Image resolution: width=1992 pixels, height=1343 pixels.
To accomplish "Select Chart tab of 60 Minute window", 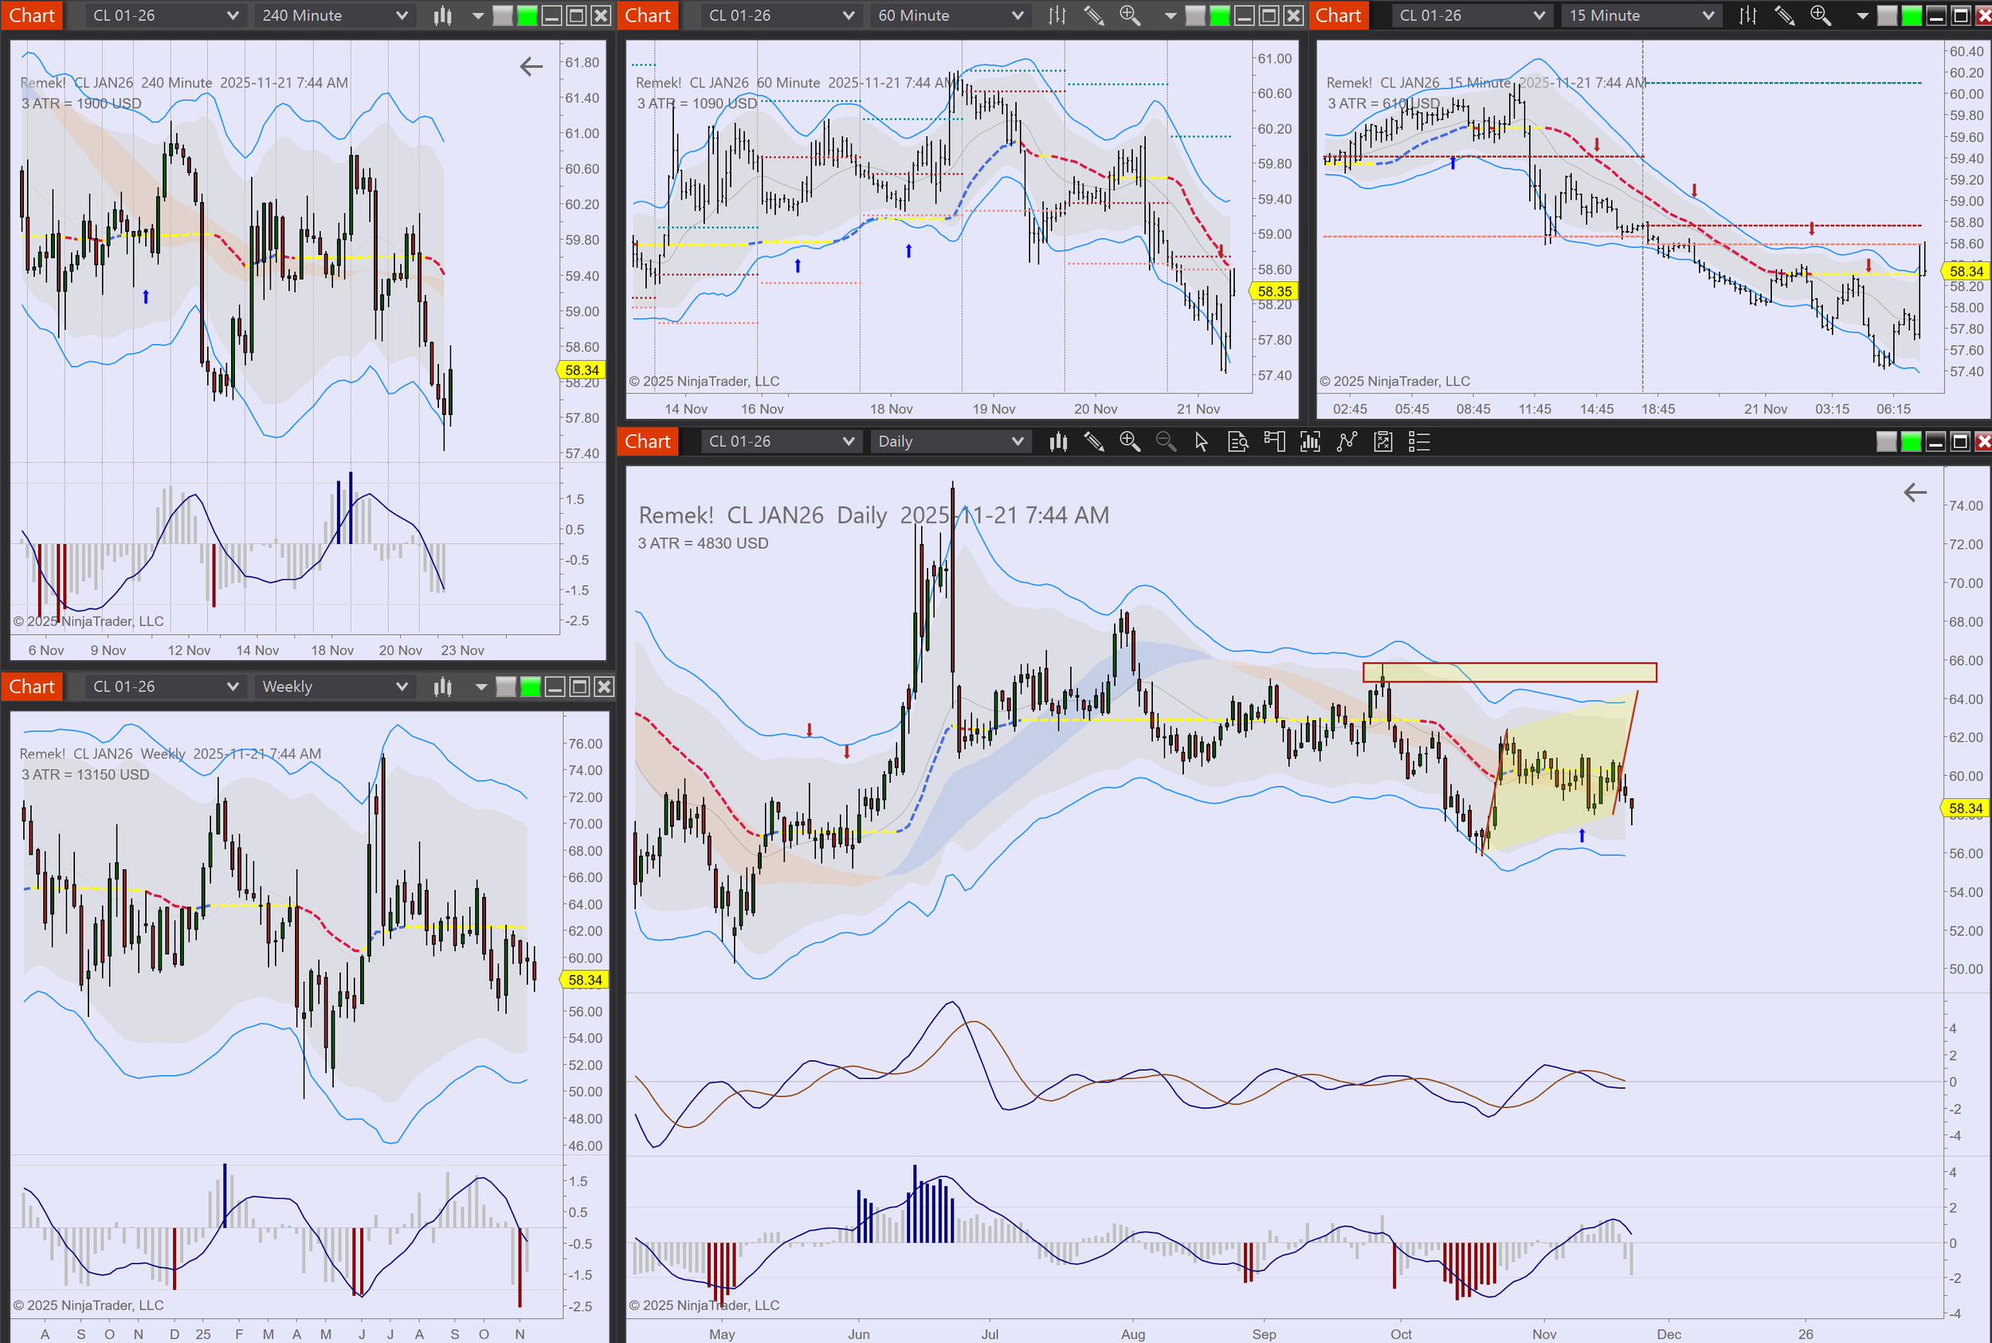I will point(648,15).
